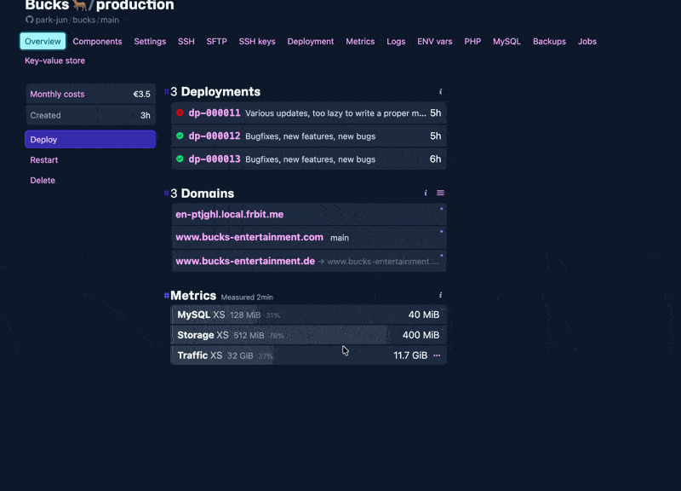The image size is (681, 491).
Task: Click the purple dot on en-ptjghl.local.frbit.me row
Action: point(442,207)
